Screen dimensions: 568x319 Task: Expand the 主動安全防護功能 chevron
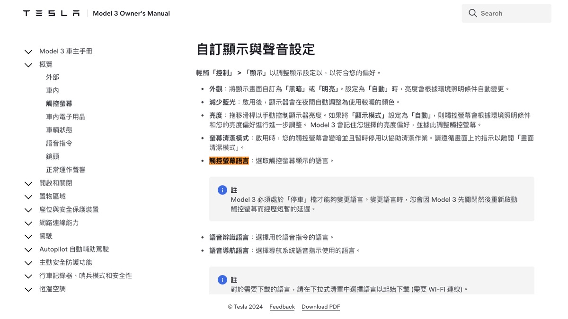pos(28,263)
